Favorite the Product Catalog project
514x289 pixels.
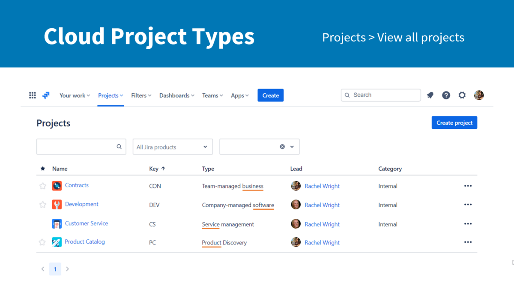tap(42, 241)
